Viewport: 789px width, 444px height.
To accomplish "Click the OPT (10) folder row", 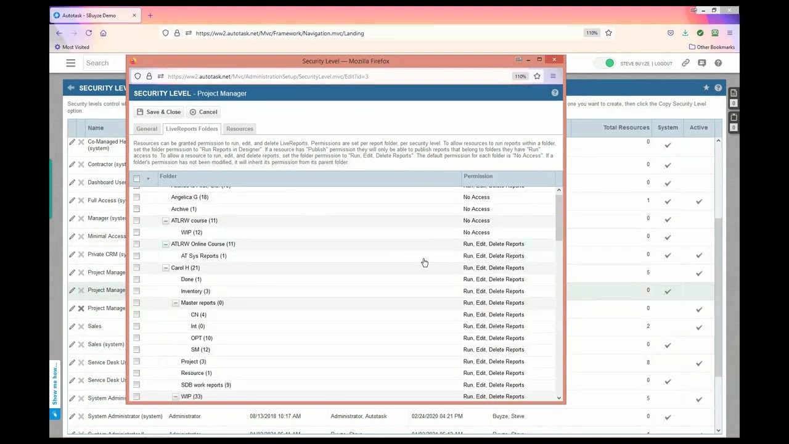I will pyautogui.click(x=344, y=338).
